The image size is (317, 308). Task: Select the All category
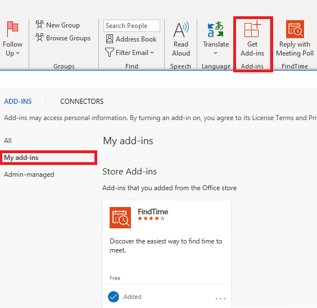(8, 141)
